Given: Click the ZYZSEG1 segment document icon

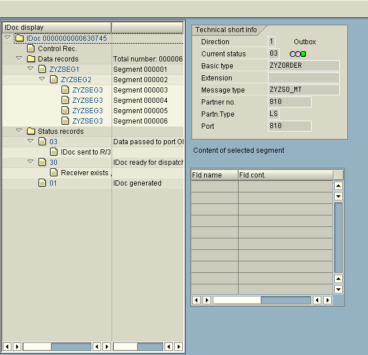Looking at the screenshot, I should click(42, 70).
